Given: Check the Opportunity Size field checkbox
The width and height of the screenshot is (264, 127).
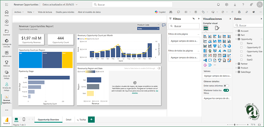Looking at the screenshot, I should point(241,51).
